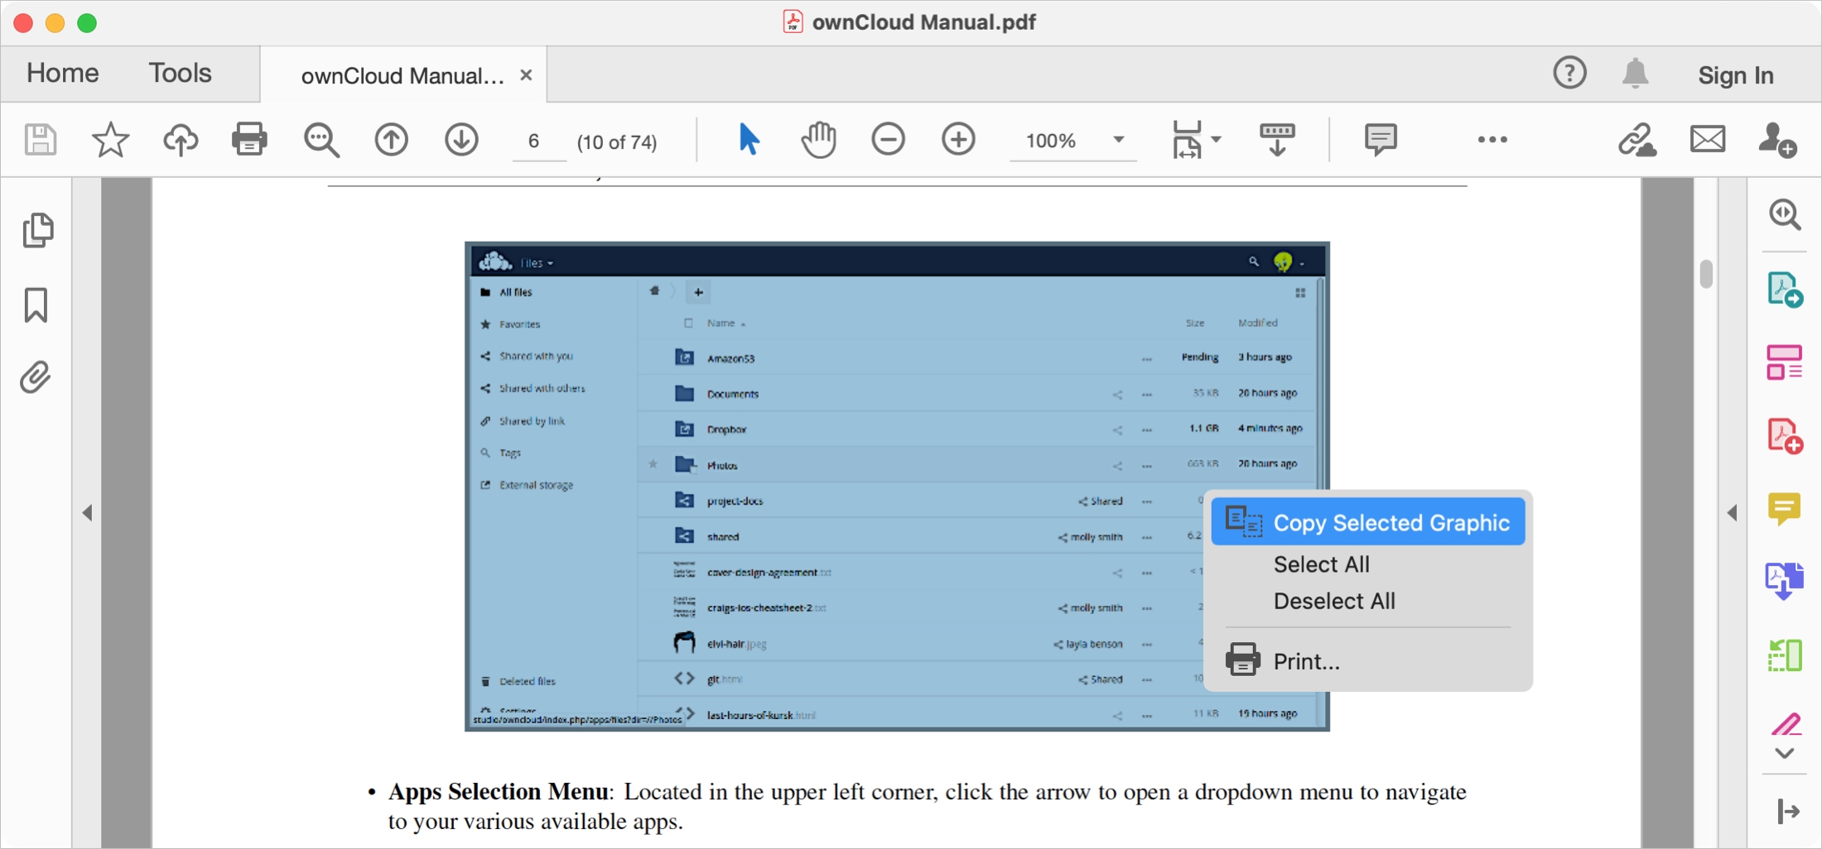Expand more tools chevron in right pane

coord(1785,754)
